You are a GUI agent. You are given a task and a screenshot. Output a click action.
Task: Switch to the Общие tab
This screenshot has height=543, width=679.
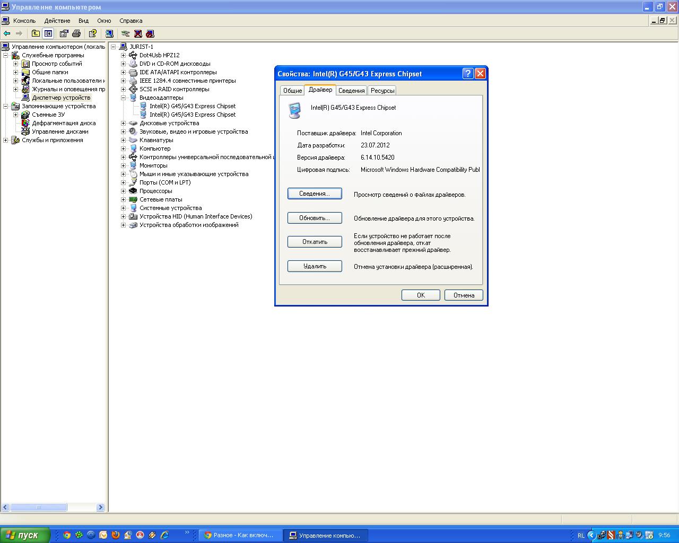click(292, 91)
